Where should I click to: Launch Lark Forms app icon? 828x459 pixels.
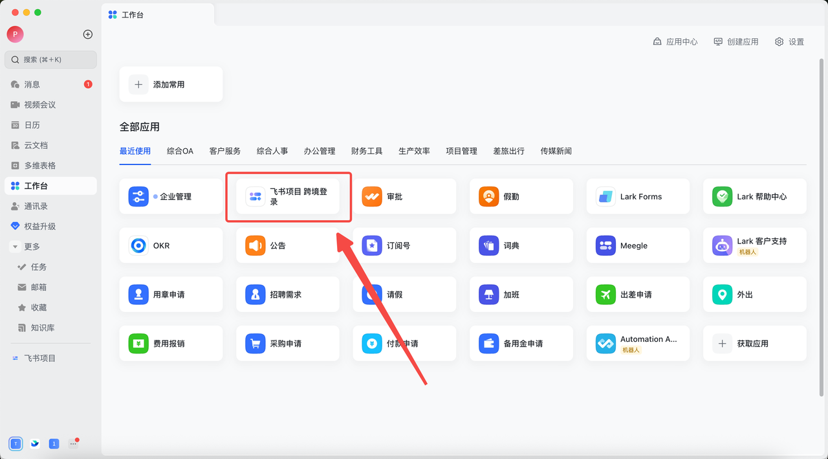[605, 197]
